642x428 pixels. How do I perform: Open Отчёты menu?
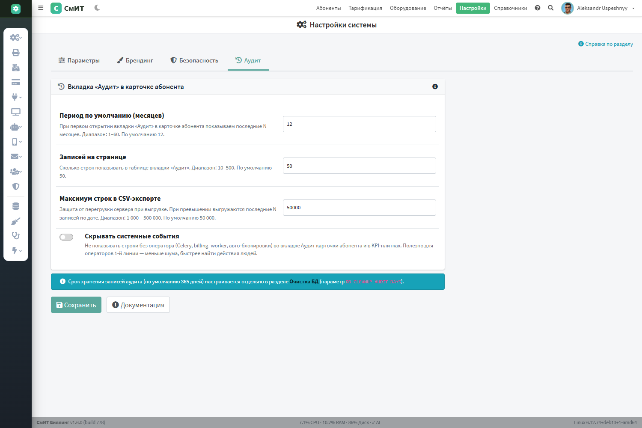pos(443,8)
